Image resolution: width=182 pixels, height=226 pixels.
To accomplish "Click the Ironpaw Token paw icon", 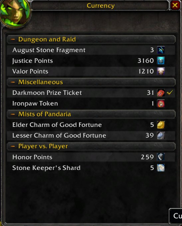I will (x=161, y=104).
